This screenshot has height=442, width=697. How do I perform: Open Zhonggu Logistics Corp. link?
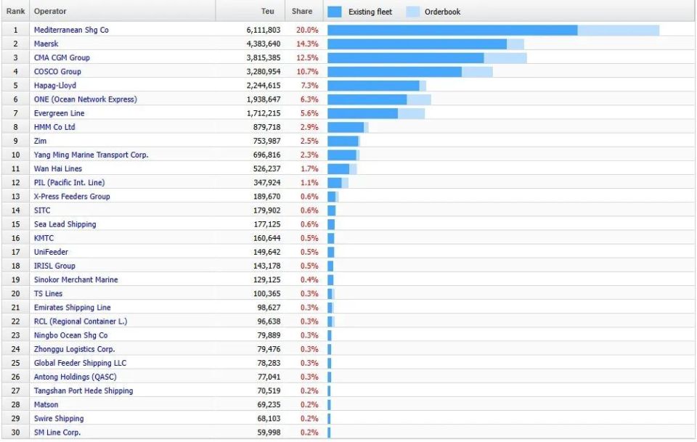[74, 349]
